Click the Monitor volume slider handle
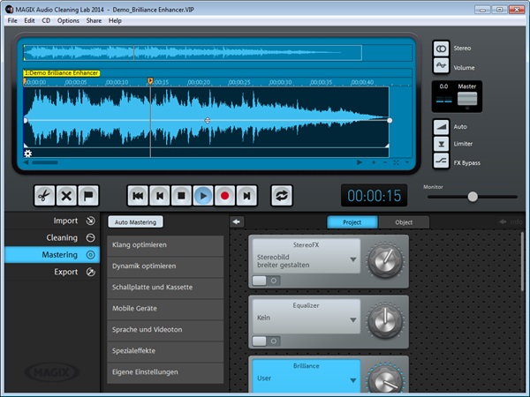This screenshot has height=397, width=530. (x=473, y=197)
